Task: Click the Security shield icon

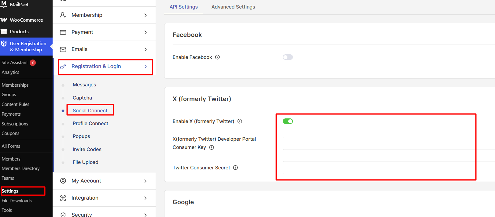Action: coord(63,215)
